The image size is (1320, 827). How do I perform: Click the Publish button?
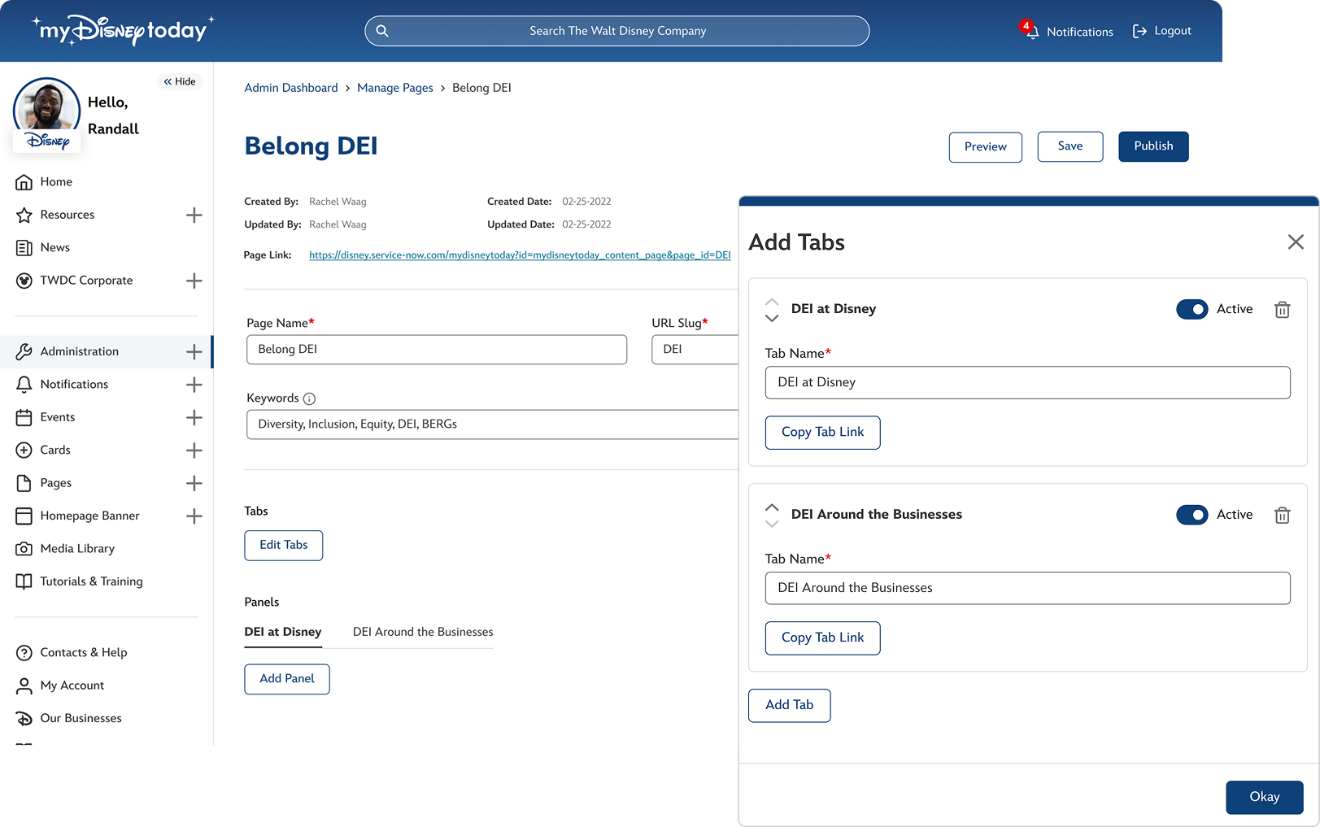pyautogui.click(x=1152, y=146)
